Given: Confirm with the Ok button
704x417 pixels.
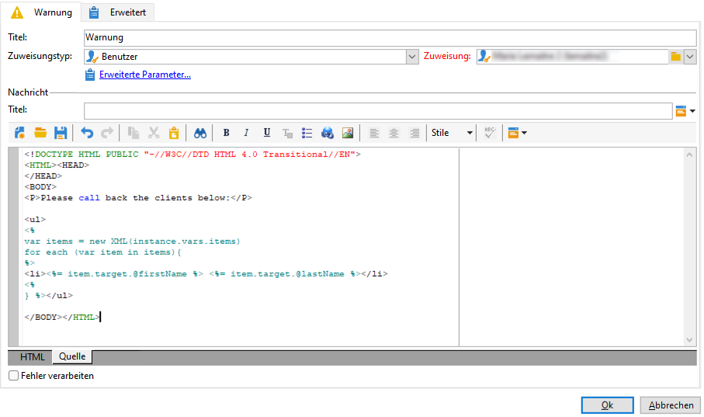Looking at the screenshot, I should [x=608, y=405].
